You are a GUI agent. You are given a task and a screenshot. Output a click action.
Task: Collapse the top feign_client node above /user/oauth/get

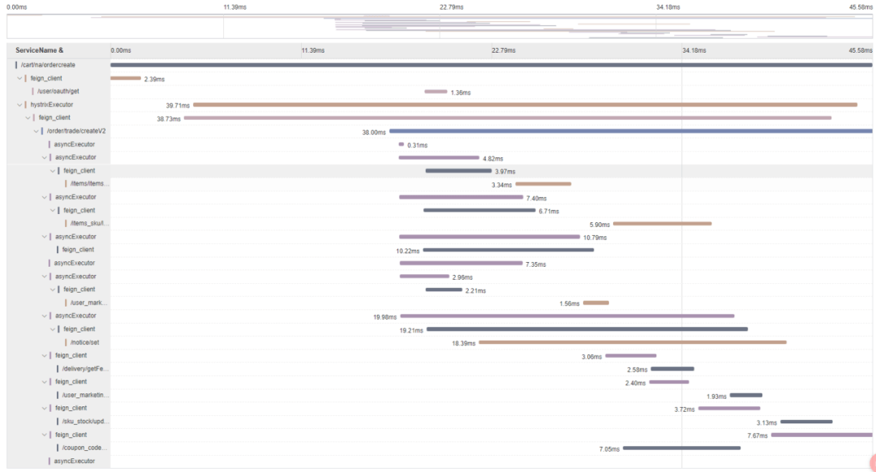coord(19,78)
